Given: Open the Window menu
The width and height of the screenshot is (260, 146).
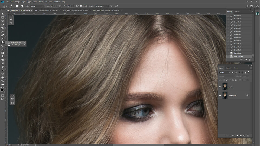Looking at the screenshot, I should point(57,2).
